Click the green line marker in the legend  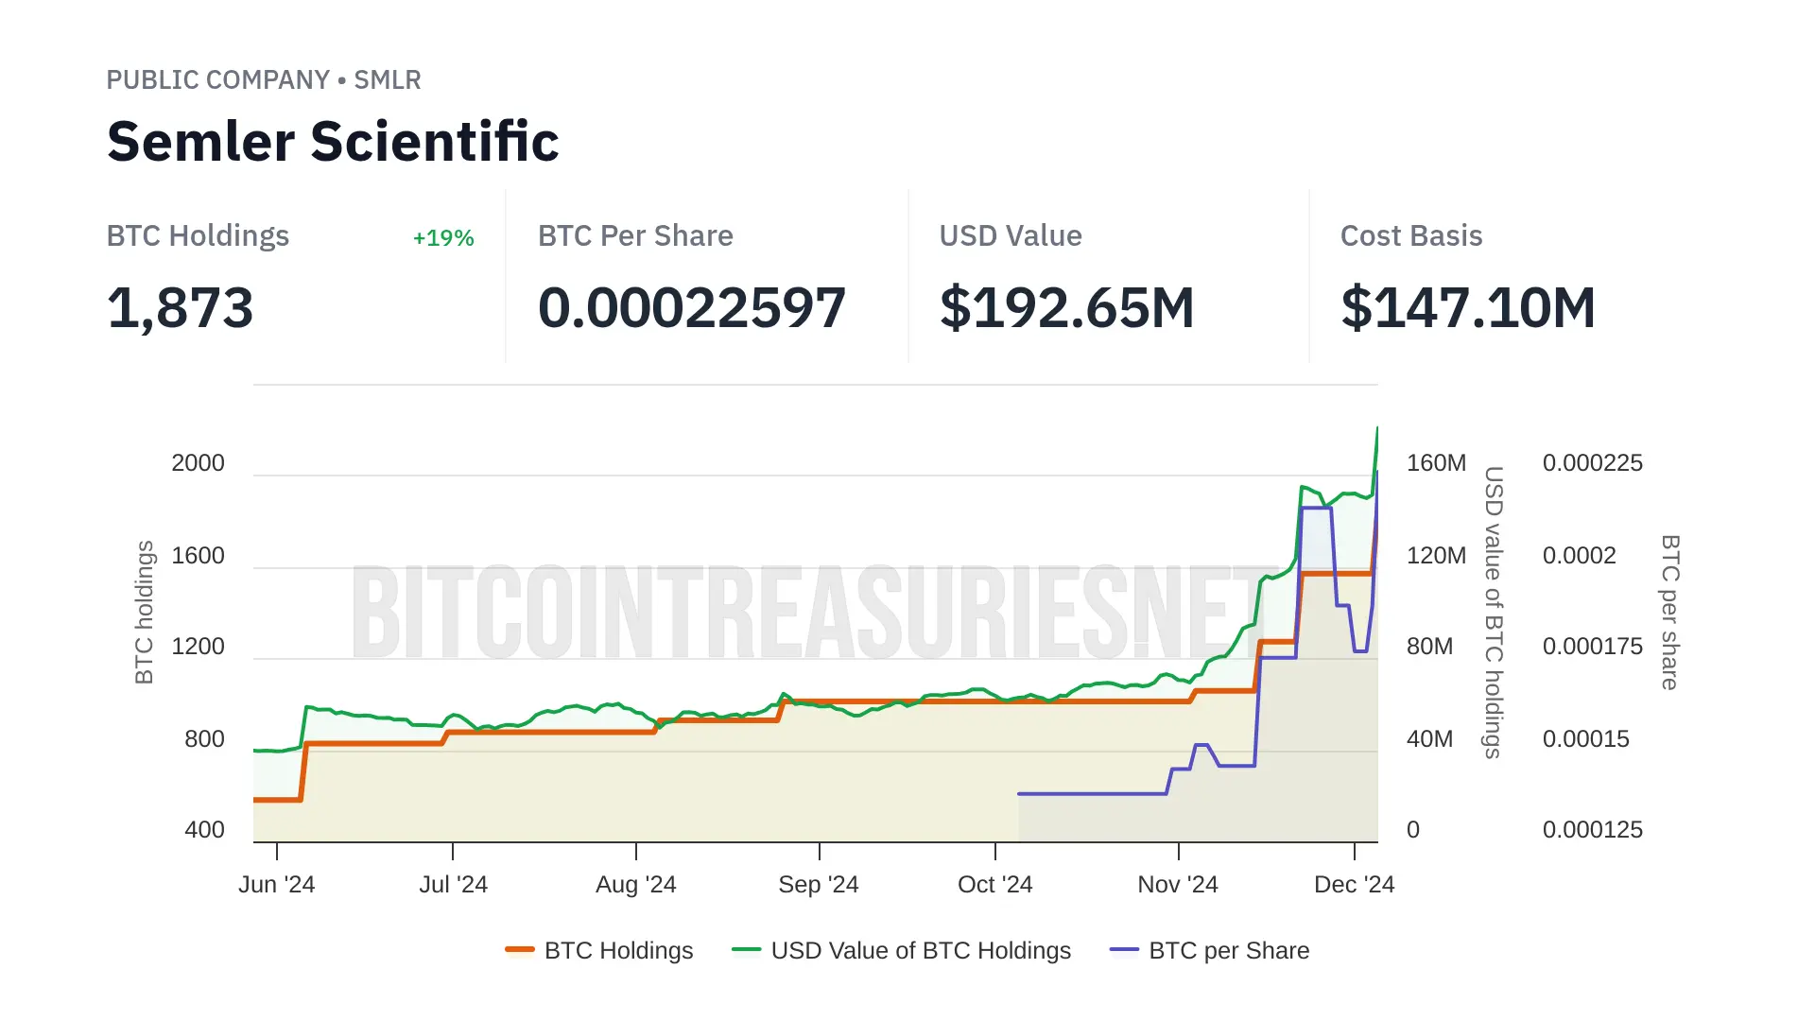click(x=746, y=950)
